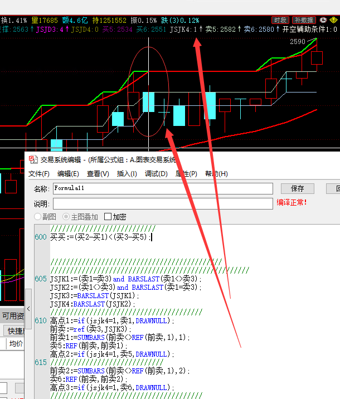Click the 名称 field containing Formula11

pyautogui.click(x=163, y=188)
